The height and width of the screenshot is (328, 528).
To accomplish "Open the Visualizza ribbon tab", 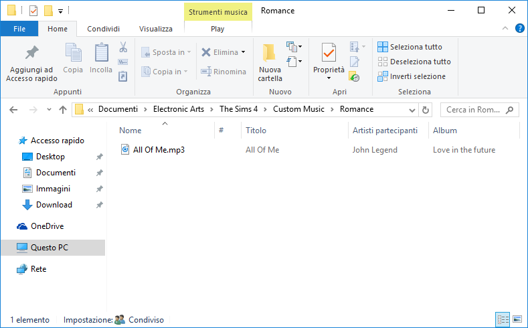I will 156,29.
